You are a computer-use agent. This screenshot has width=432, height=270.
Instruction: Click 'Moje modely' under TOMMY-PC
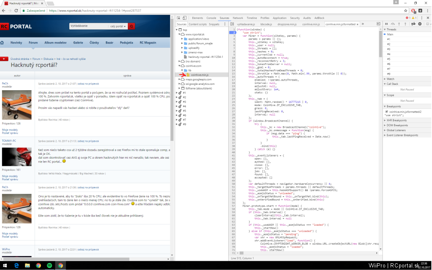(10, 176)
